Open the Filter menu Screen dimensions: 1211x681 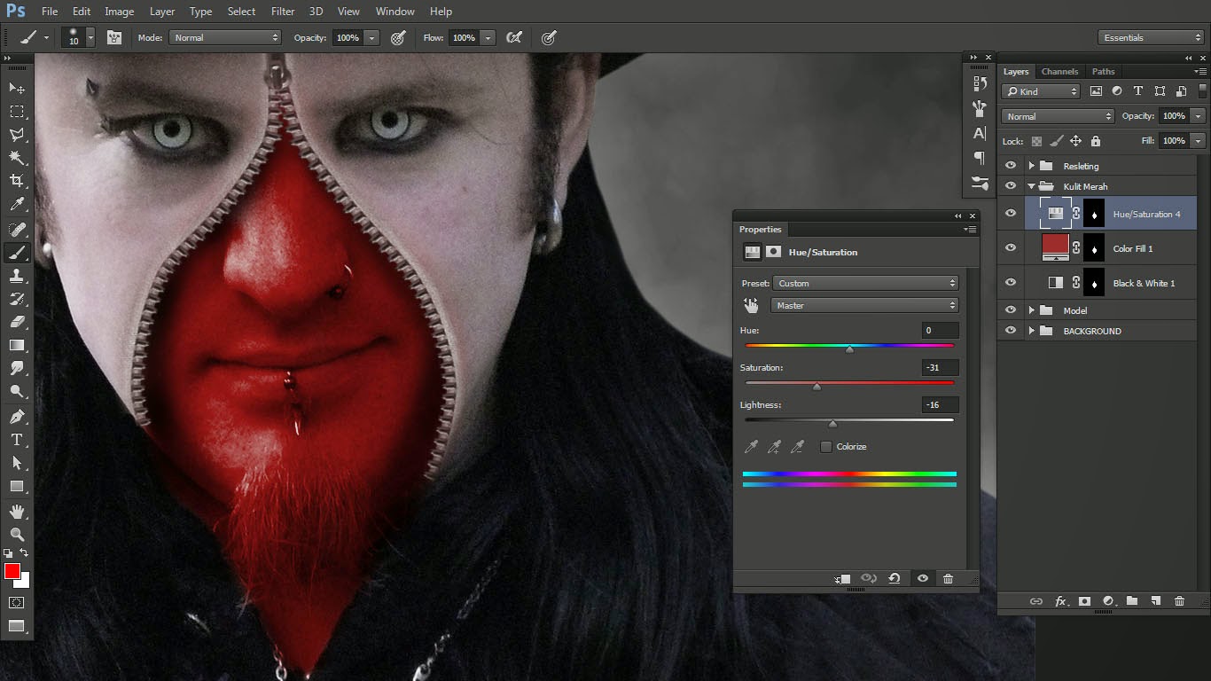click(x=283, y=12)
